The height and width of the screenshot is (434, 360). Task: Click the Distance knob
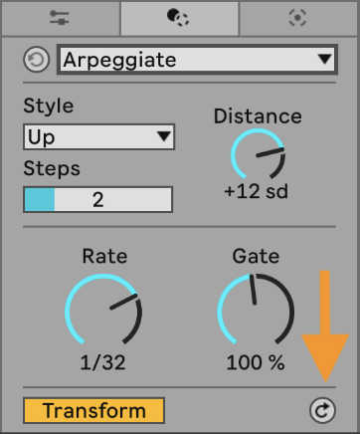[x=258, y=154]
